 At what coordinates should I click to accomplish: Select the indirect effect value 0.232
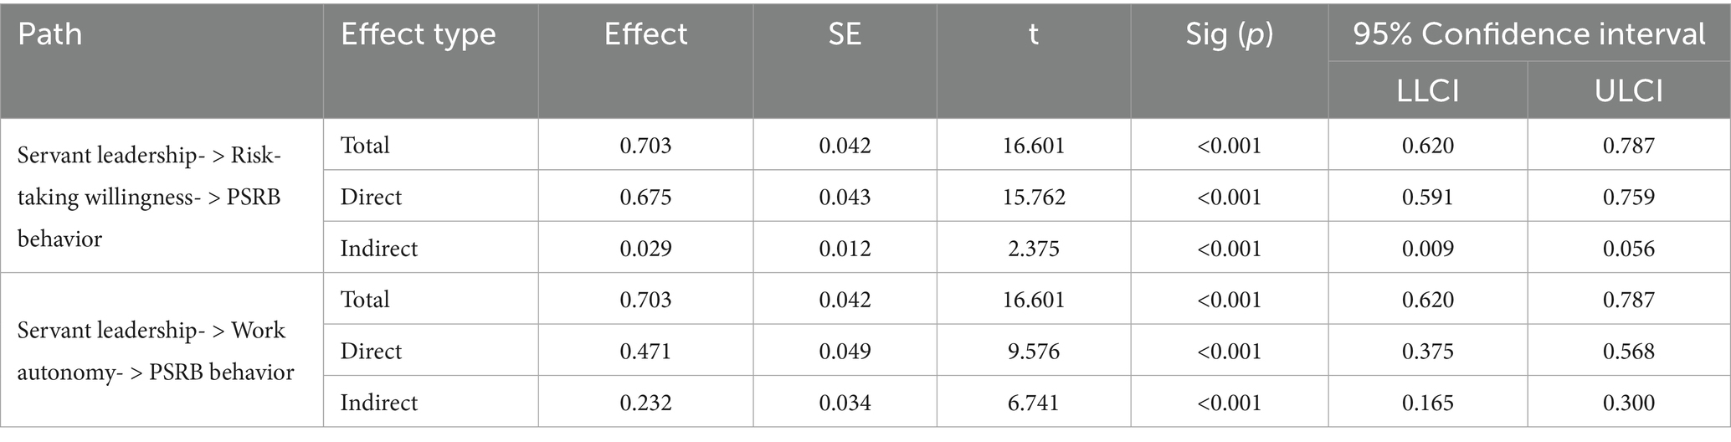click(x=645, y=403)
